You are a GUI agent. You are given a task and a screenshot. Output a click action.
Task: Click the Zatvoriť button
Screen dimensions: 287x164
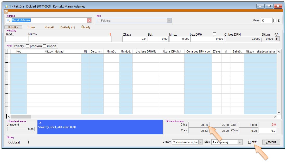(271, 142)
